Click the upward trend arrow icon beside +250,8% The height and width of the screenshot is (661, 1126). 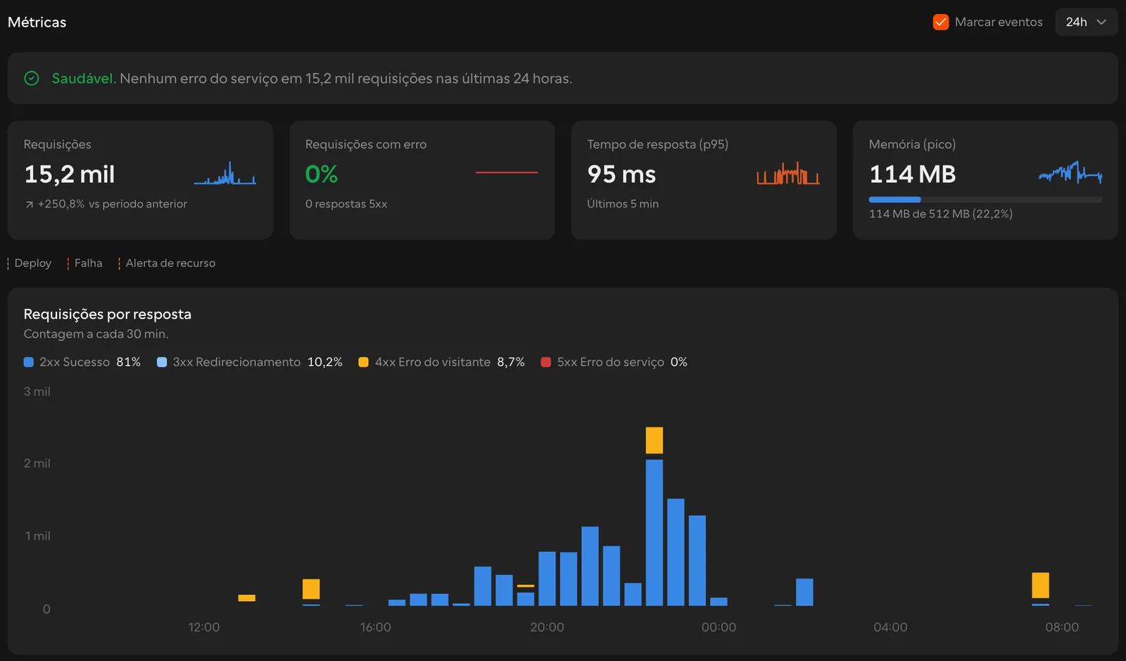pyautogui.click(x=30, y=204)
